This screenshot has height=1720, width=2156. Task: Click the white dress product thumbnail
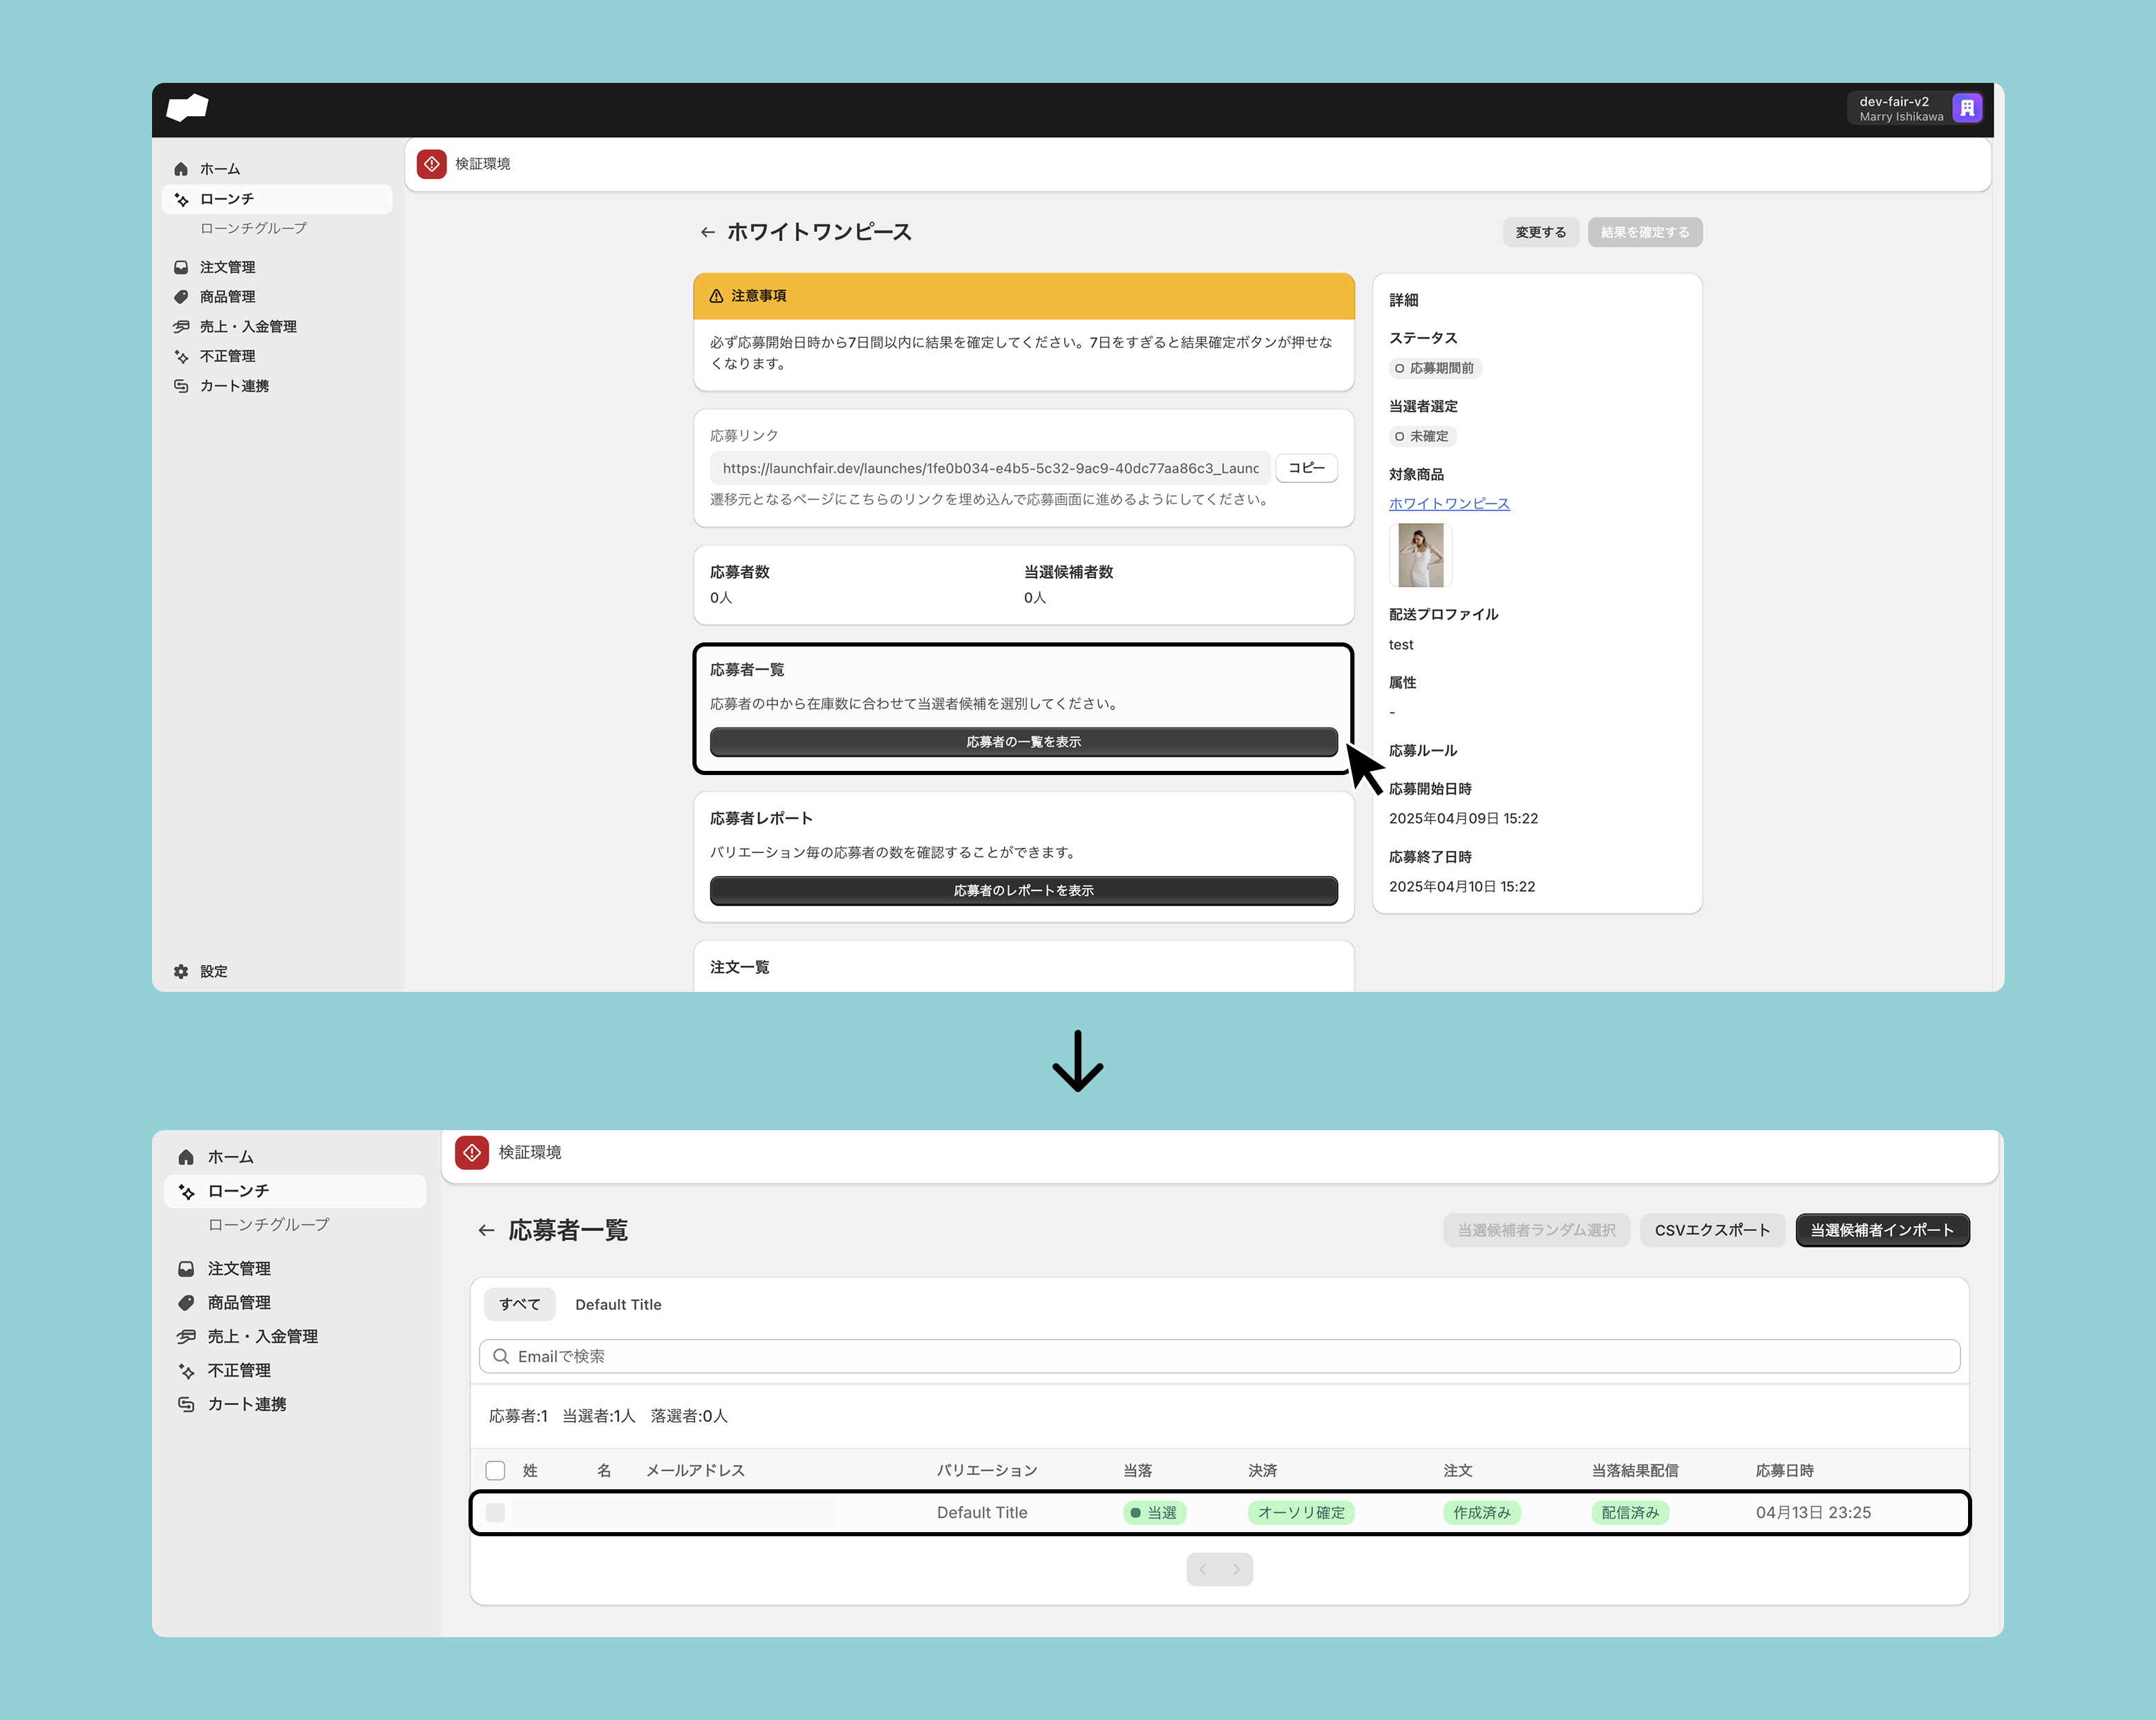coord(1420,555)
